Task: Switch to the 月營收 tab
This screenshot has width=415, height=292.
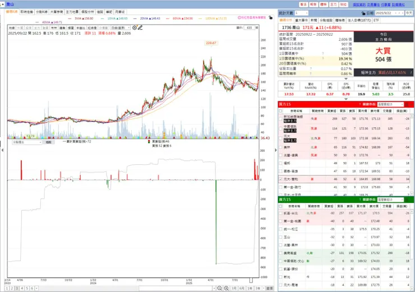Action: pyautogui.click(x=120, y=12)
